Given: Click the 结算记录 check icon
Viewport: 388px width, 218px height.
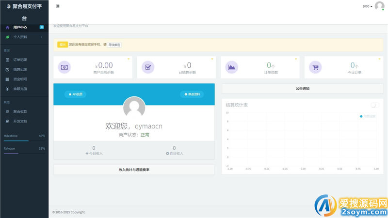Looking at the screenshot, I should tap(7, 70).
